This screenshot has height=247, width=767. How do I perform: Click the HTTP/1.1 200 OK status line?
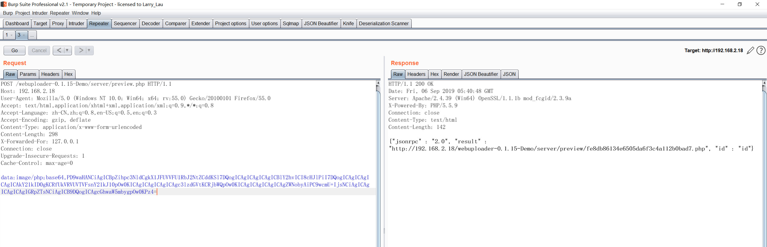coord(411,84)
